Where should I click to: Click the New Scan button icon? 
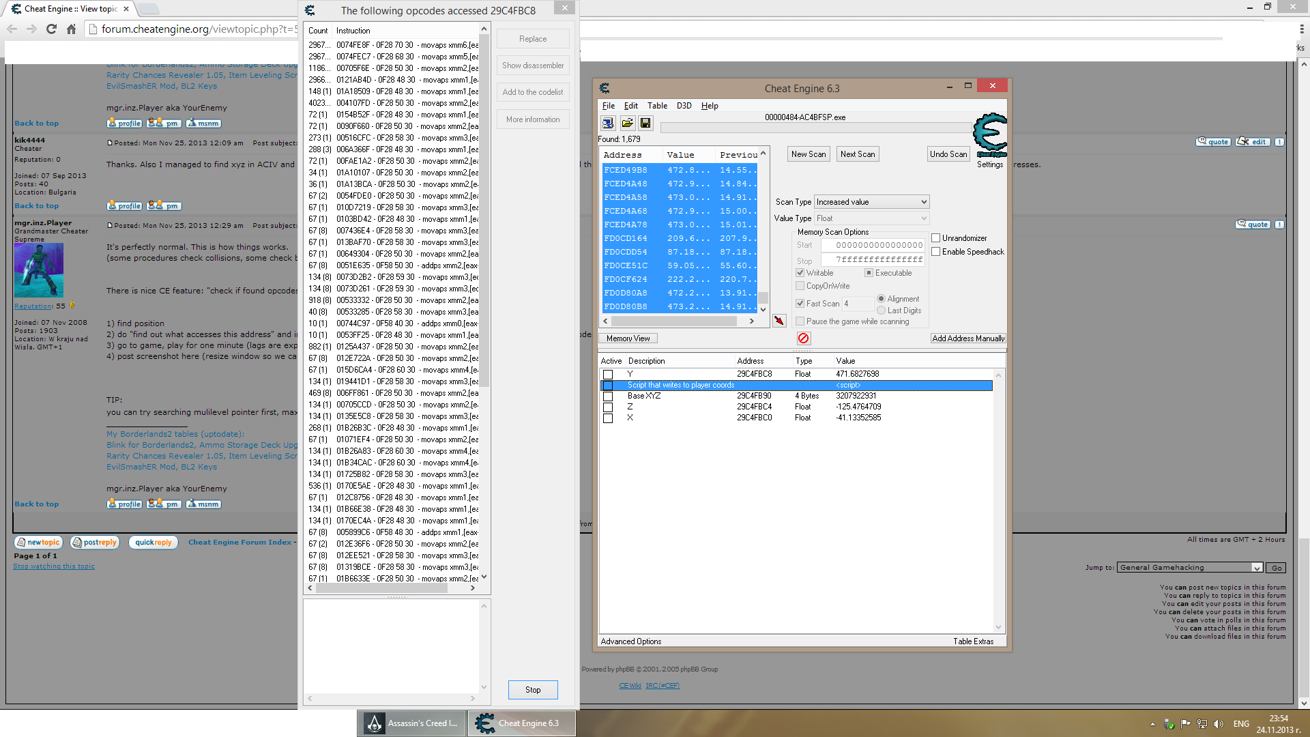pyautogui.click(x=807, y=154)
